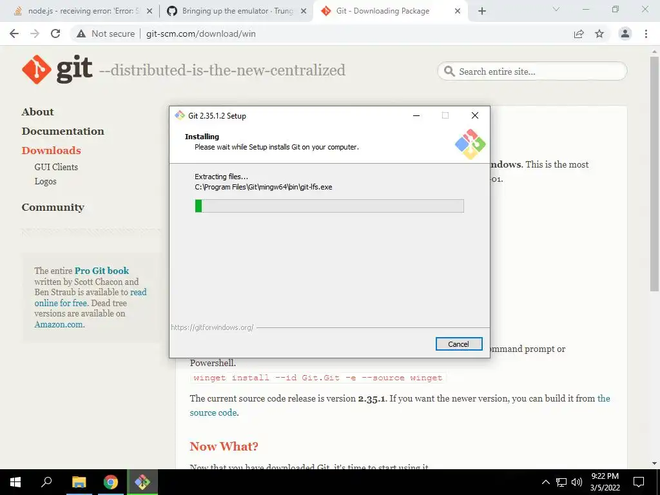The height and width of the screenshot is (495, 660).
Task: Open File Explorer from taskbar
Action: (79, 482)
